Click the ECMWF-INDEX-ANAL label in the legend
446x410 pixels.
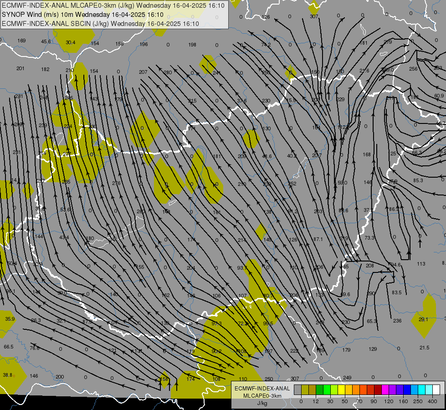(x=262, y=389)
